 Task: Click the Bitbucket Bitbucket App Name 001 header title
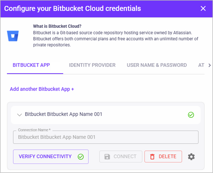63,114
